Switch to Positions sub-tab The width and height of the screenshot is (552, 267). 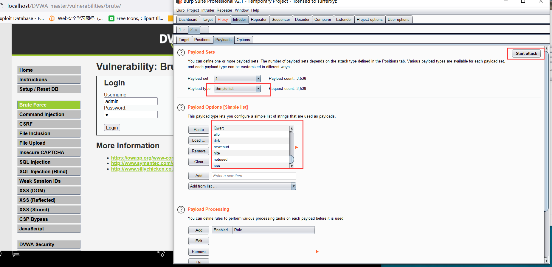(x=202, y=40)
